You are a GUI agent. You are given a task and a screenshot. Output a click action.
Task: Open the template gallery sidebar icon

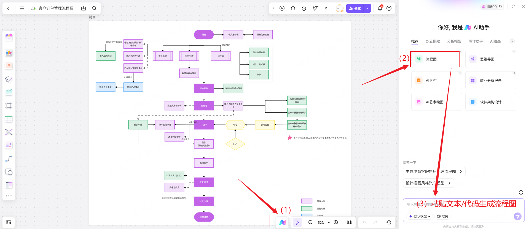point(9,37)
